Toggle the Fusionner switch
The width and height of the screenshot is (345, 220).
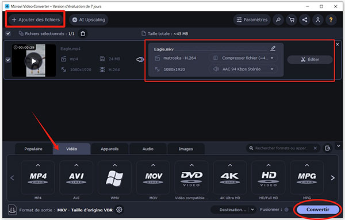coord(286,210)
